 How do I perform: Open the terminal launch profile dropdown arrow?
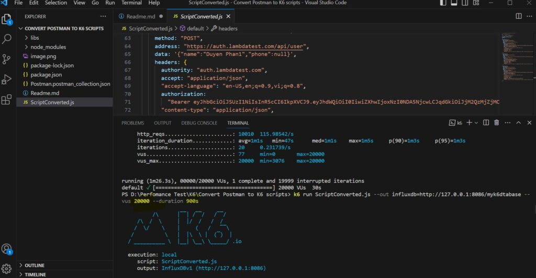(x=476, y=123)
